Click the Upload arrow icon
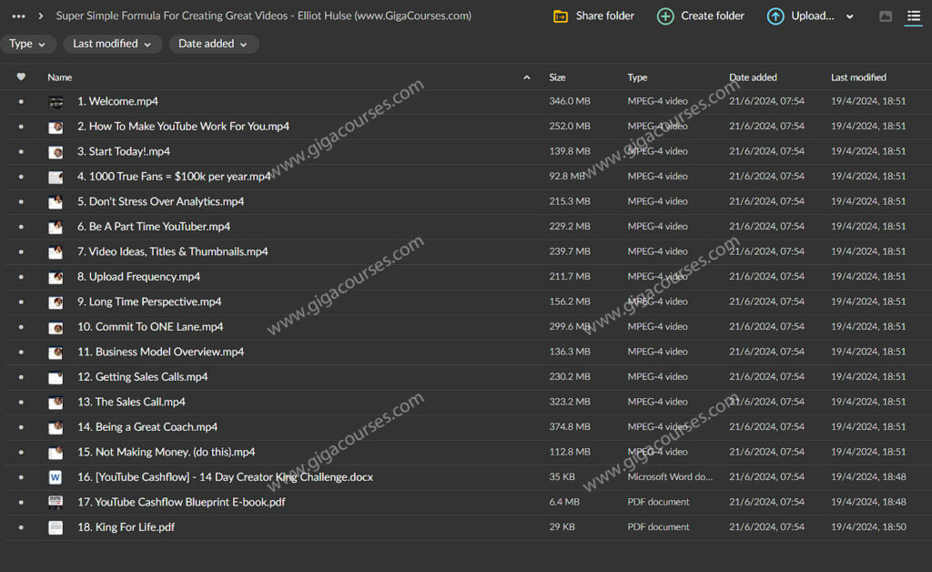 point(775,16)
